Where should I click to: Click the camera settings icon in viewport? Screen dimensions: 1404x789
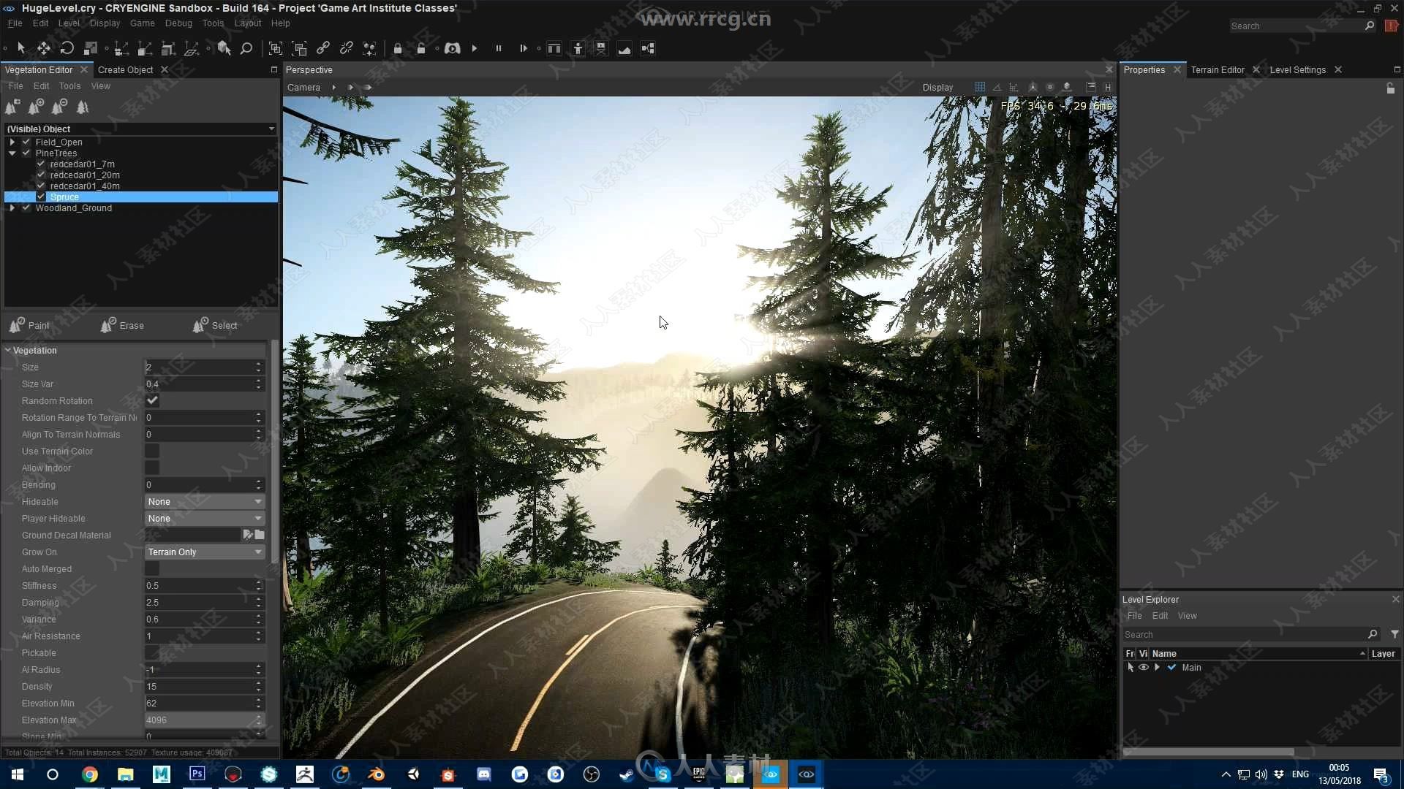point(302,87)
